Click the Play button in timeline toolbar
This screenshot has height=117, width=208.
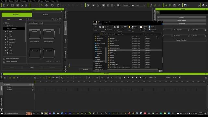click(124, 78)
